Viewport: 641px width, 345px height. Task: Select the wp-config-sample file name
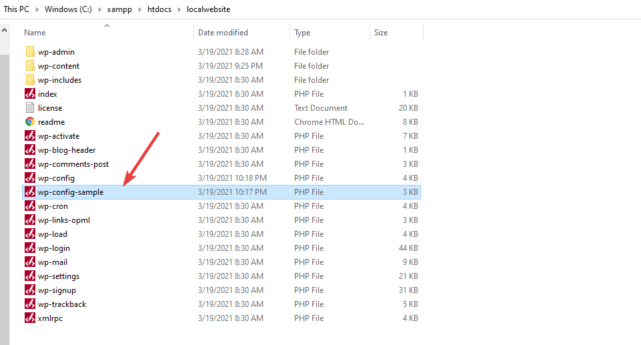tap(71, 192)
